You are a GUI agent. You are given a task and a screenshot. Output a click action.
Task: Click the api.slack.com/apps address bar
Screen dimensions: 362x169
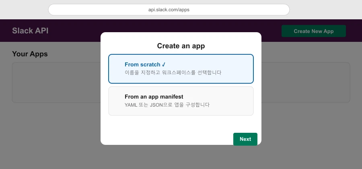[x=169, y=10]
